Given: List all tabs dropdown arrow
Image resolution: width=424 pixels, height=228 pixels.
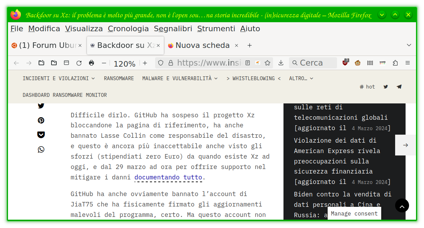Looking at the screenshot, I should (409, 45).
